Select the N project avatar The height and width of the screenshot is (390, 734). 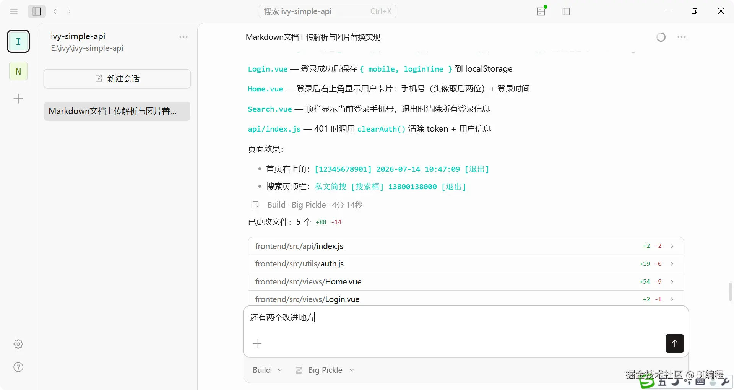pyautogui.click(x=18, y=71)
